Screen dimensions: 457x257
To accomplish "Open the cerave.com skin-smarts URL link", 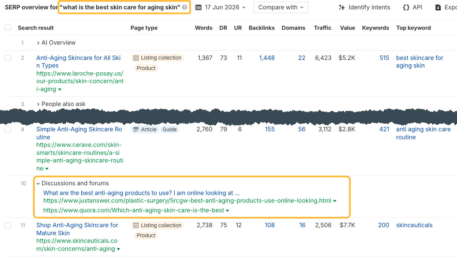I will click(x=80, y=157).
